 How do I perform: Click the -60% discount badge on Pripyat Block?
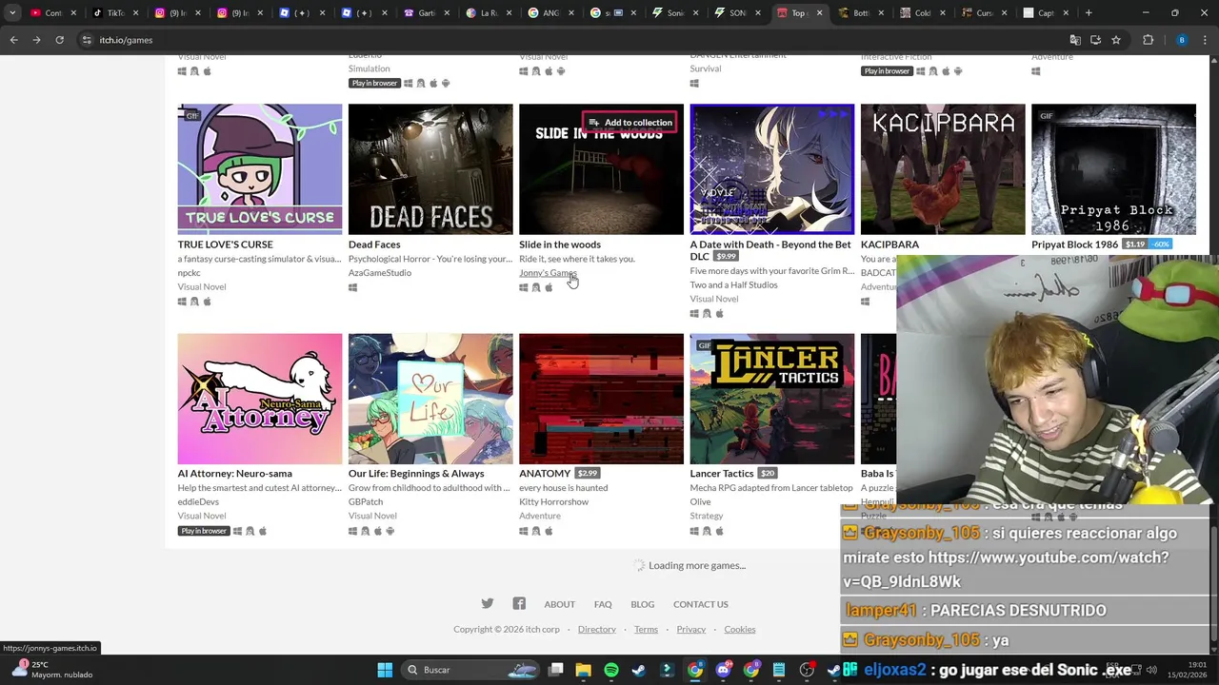[1160, 245]
